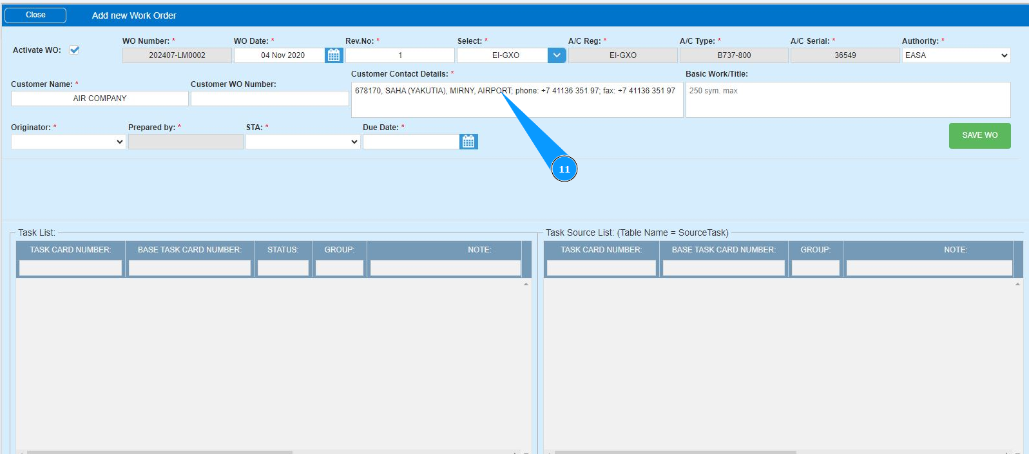Click Task Source List vertical scroll up arrow

[x=1018, y=284]
